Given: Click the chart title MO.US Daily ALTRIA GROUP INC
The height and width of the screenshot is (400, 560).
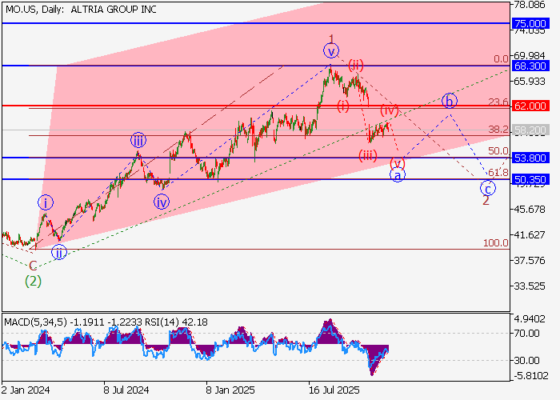Looking at the screenshot, I should tap(81, 10).
